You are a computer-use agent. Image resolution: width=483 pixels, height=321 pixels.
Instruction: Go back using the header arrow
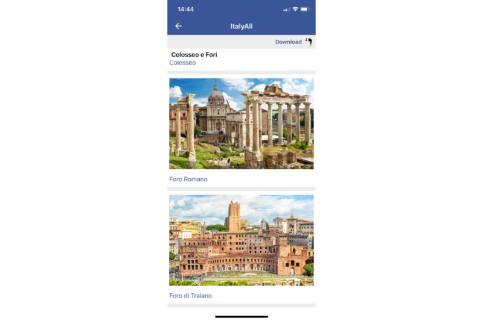(178, 26)
